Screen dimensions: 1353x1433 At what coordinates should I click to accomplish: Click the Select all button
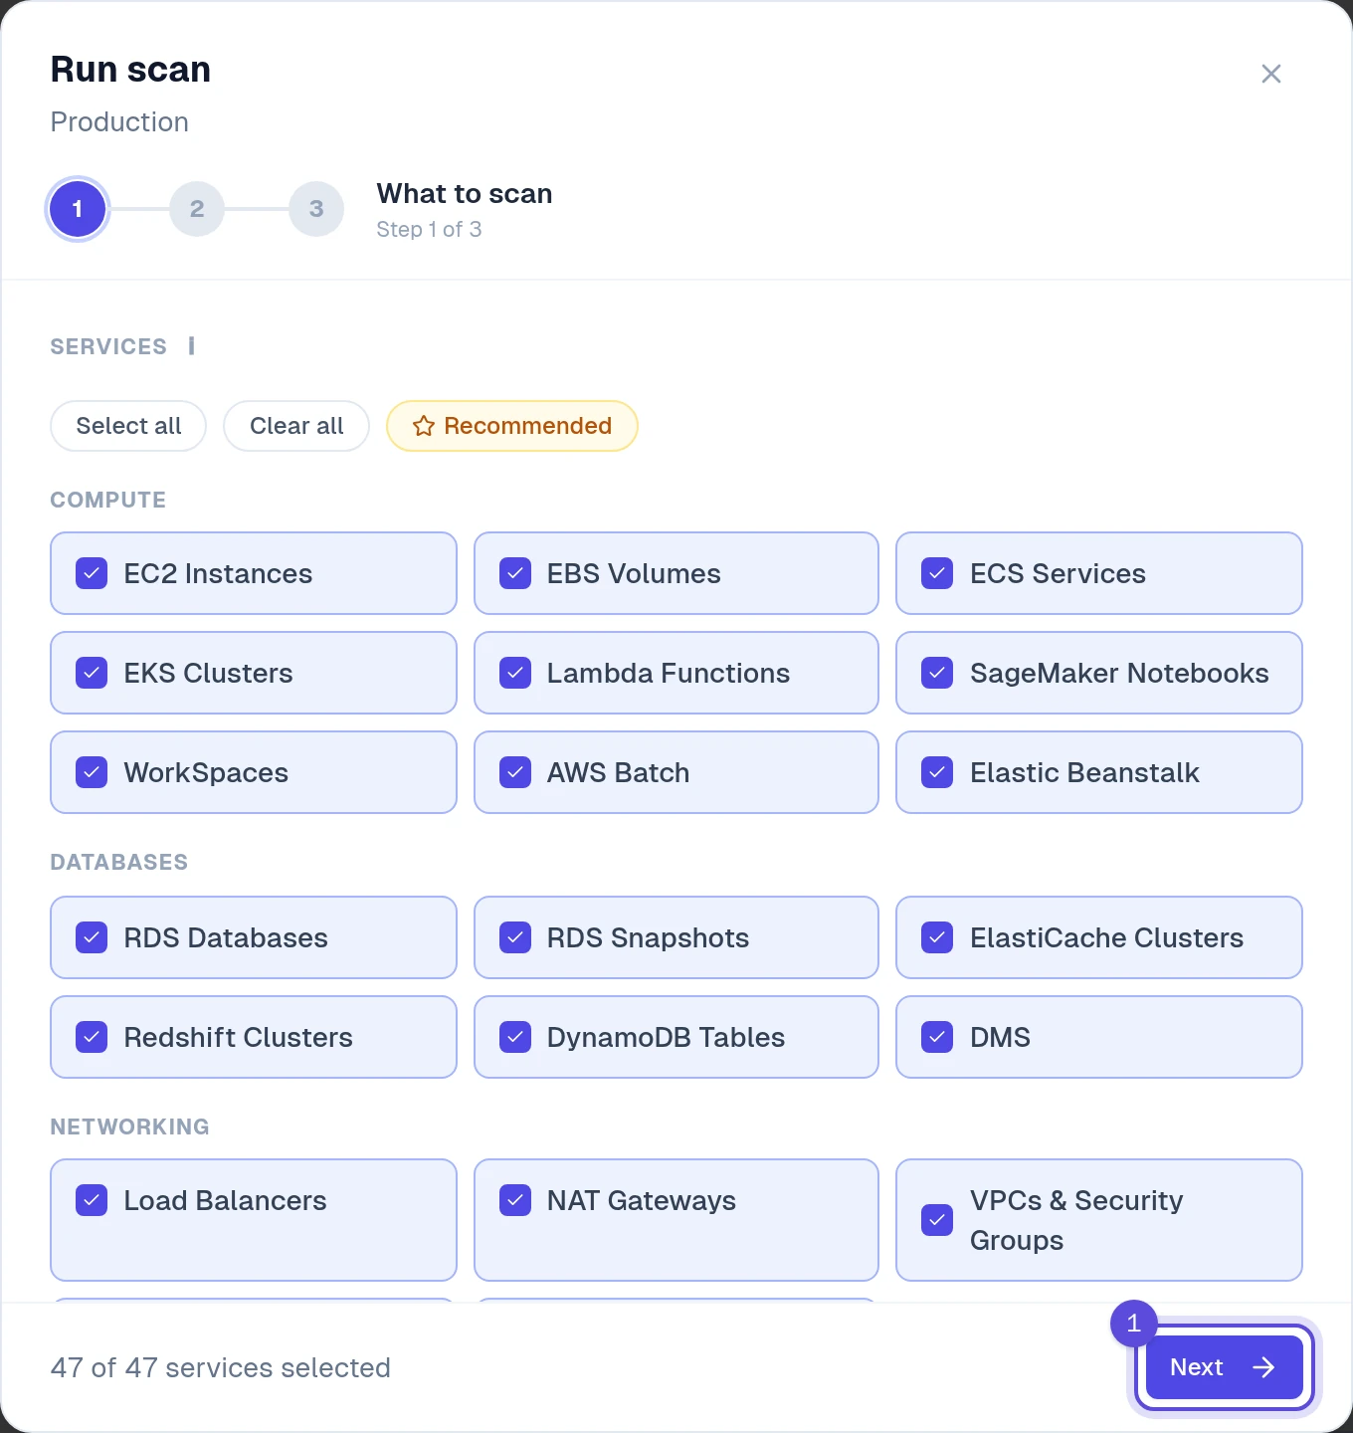(x=128, y=426)
